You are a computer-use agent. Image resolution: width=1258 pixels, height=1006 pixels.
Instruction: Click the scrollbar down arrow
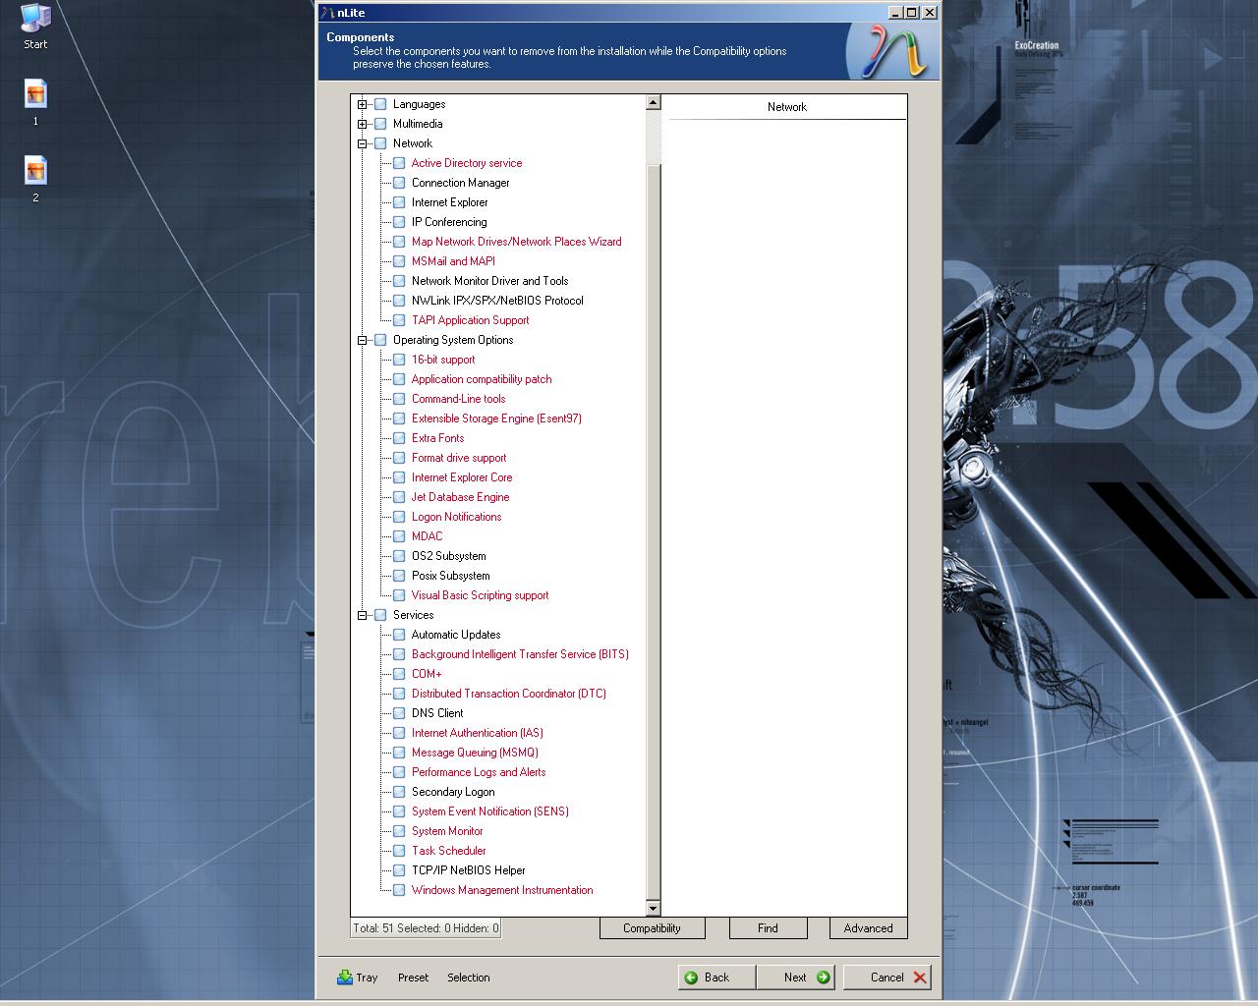(653, 908)
